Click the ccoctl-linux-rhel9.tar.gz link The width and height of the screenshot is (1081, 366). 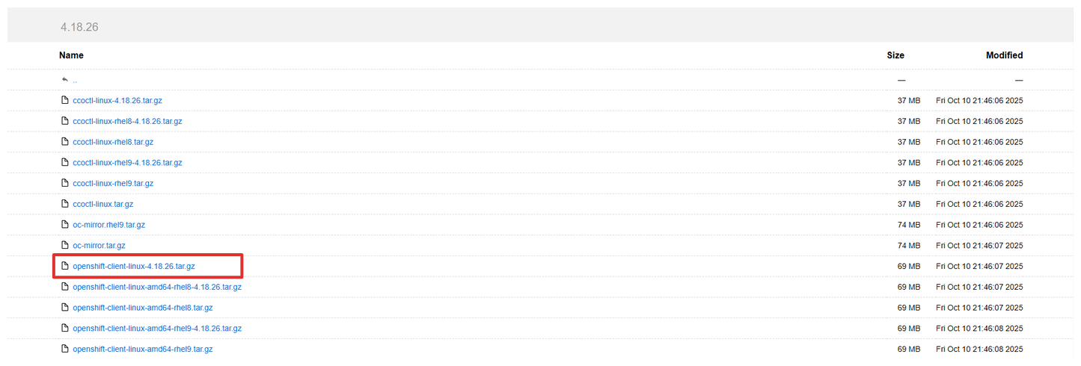tap(113, 183)
